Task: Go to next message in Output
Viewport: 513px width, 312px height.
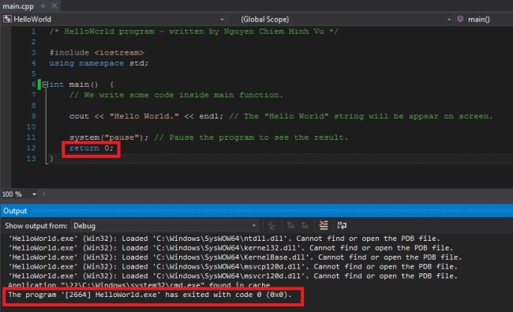Action: tap(305, 225)
